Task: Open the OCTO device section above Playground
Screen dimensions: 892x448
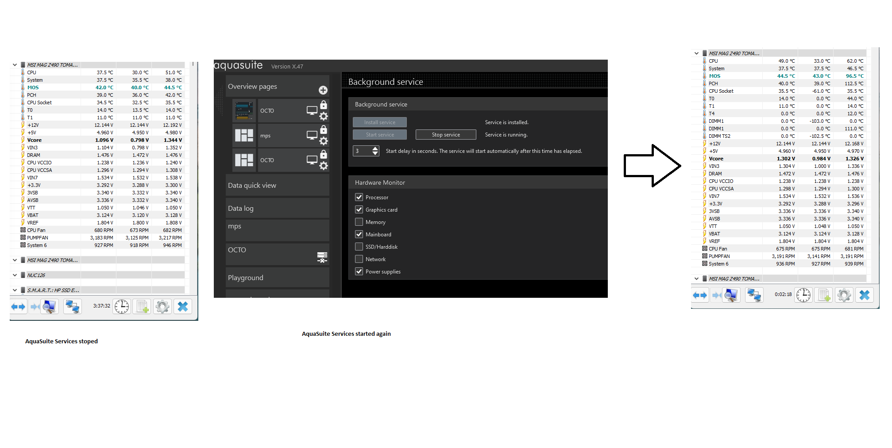Action: 277,254
